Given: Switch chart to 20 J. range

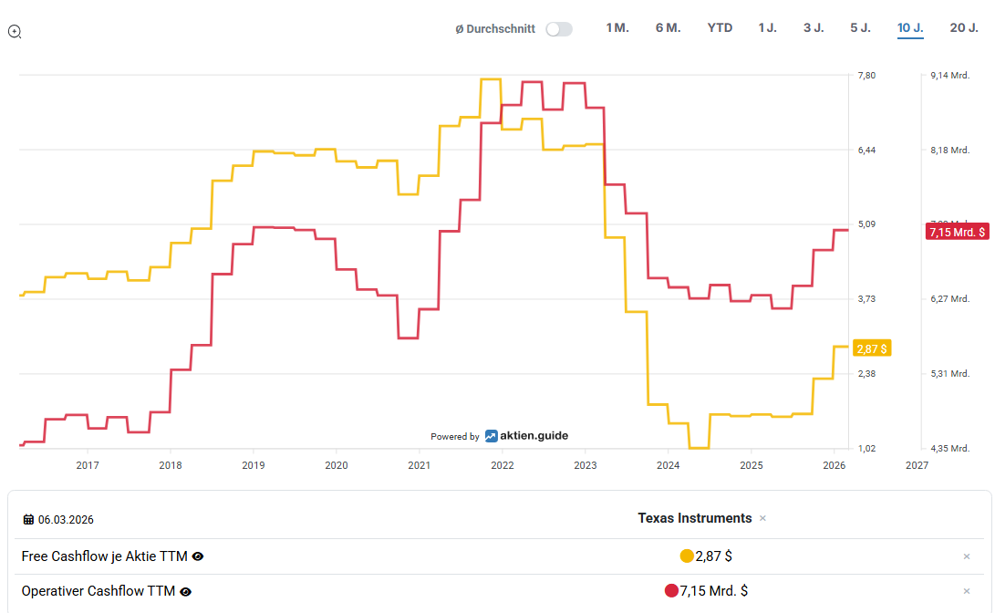Looking at the screenshot, I should [964, 28].
